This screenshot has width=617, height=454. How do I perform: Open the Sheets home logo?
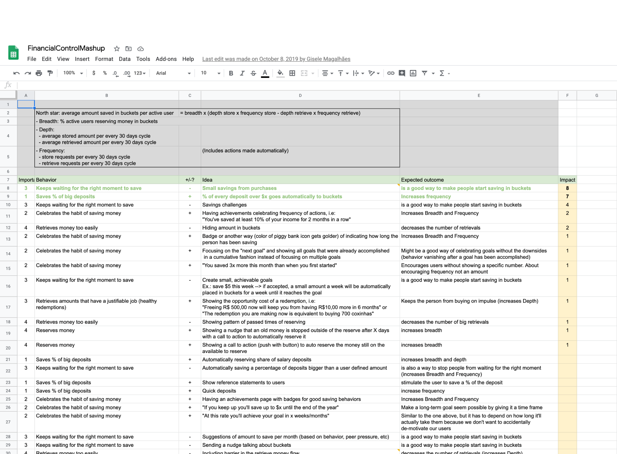click(14, 53)
